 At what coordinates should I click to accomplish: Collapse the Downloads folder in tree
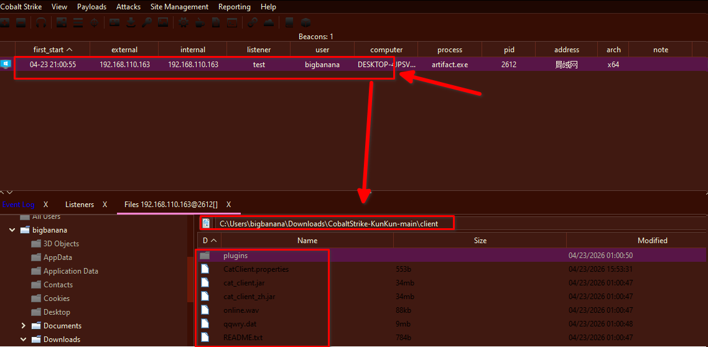pos(24,340)
